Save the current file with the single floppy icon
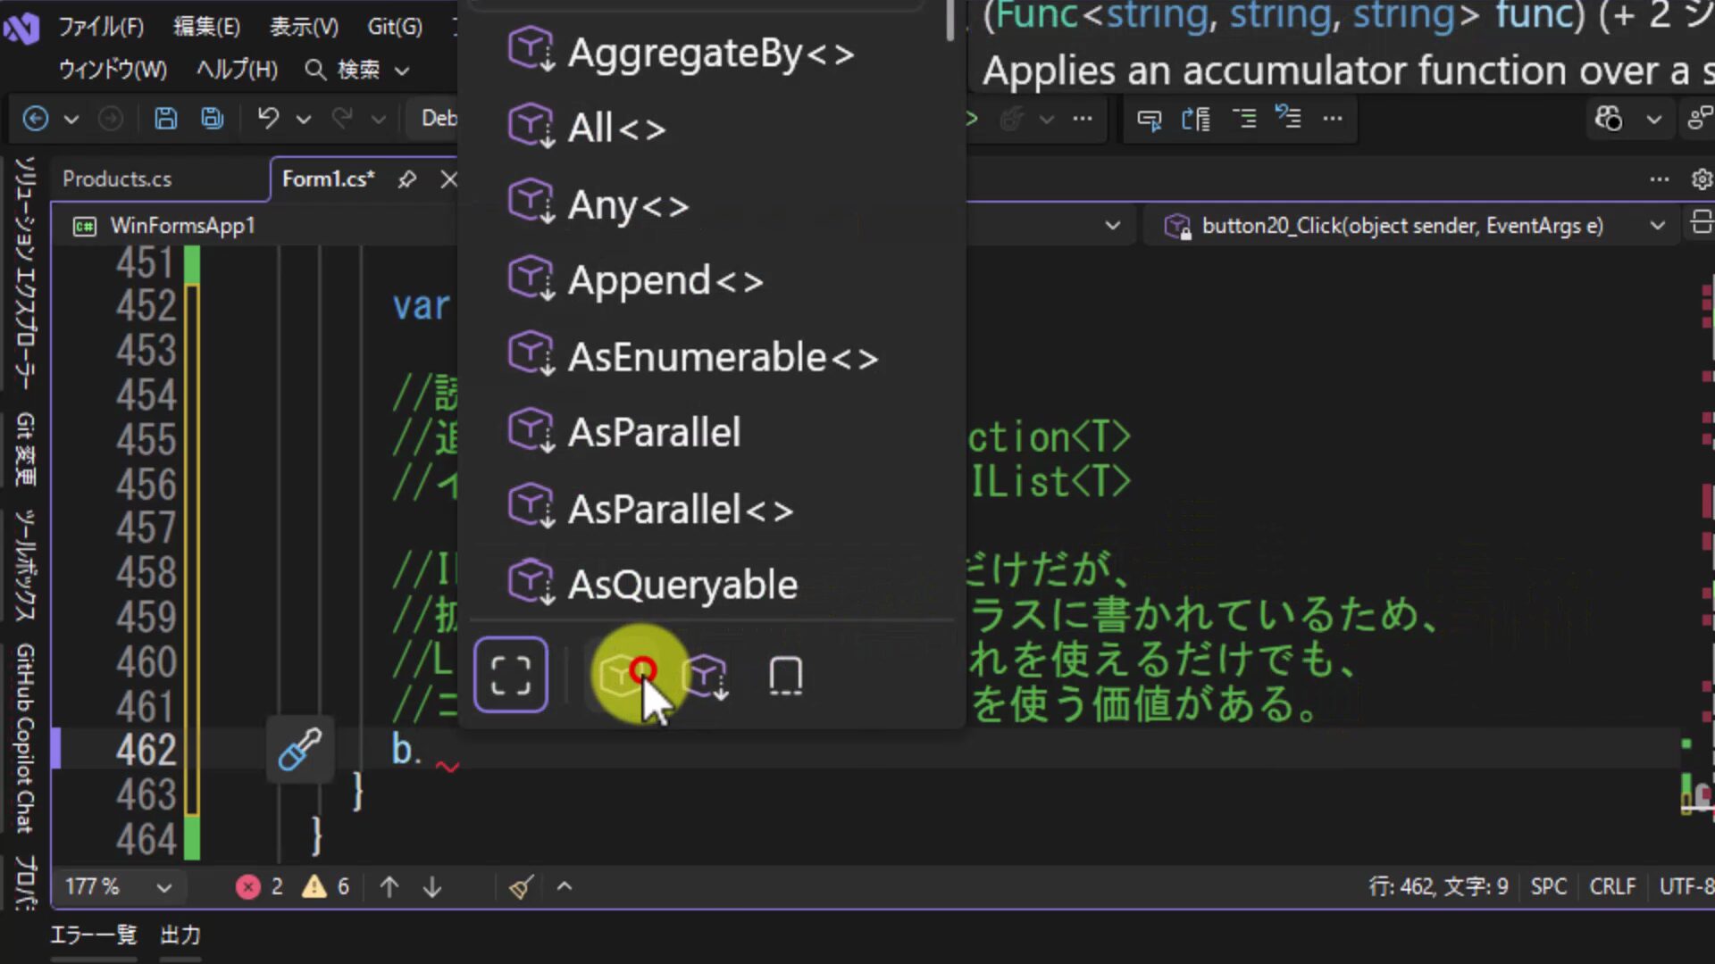 (165, 119)
